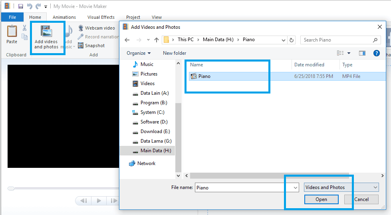Navigate to Main Data (H:) in breadcrumb
This screenshot has height=215, width=391.
click(x=218, y=40)
